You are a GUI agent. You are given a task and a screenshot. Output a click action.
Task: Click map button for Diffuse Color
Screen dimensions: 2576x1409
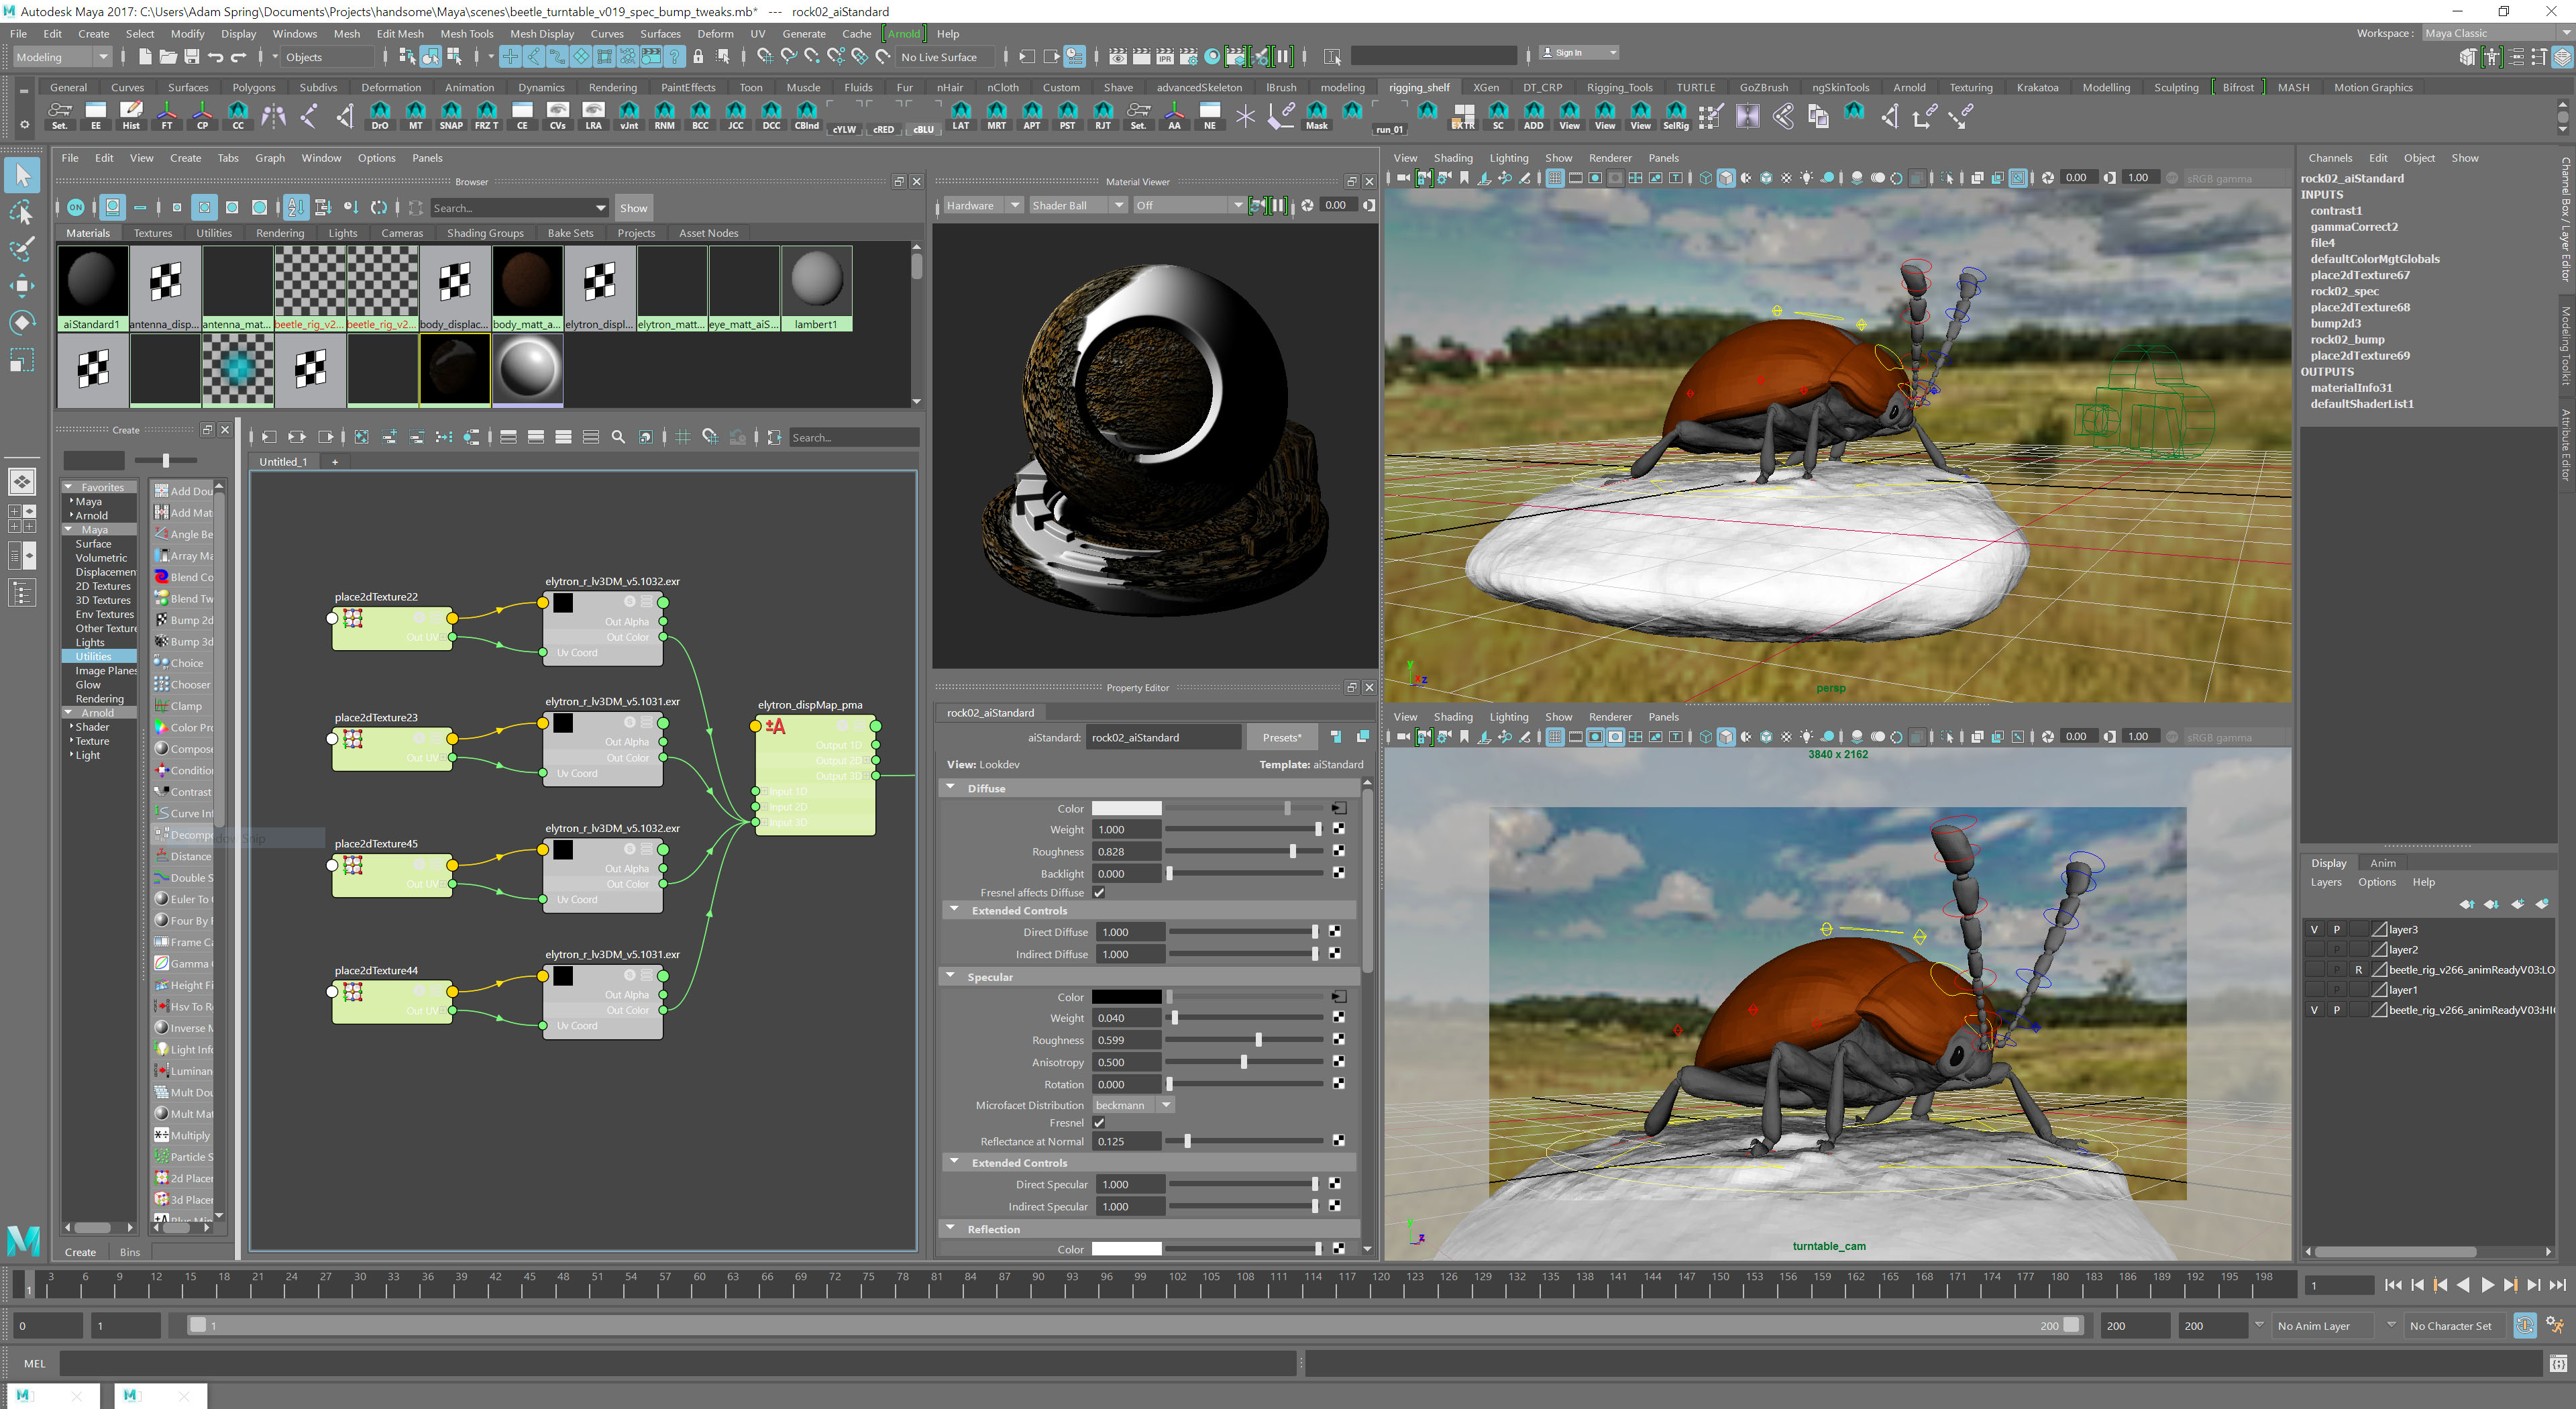1338,808
